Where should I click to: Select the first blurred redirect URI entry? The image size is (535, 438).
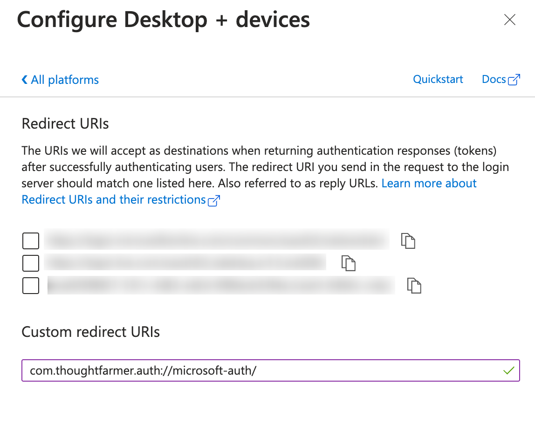point(217,240)
